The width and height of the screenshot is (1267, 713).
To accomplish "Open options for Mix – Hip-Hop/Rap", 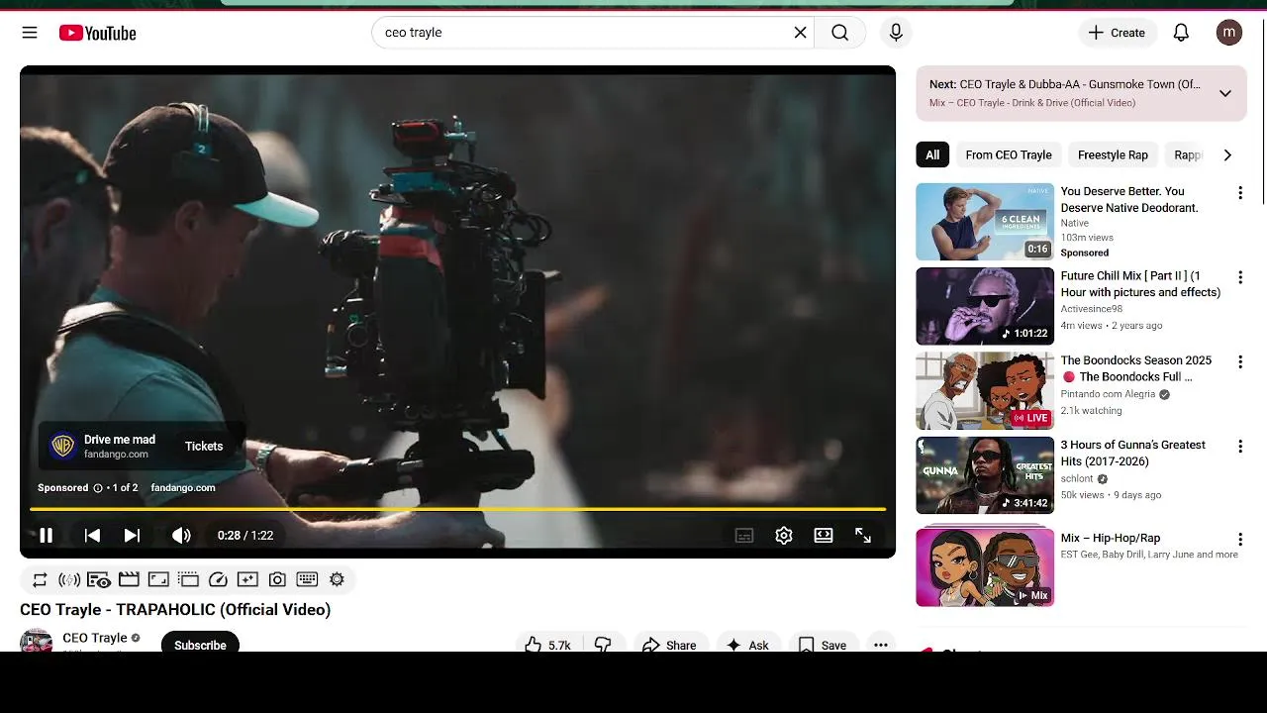I will [1239, 540].
